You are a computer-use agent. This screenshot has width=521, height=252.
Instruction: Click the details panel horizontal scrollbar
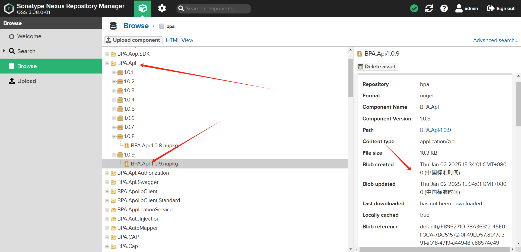pyautogui.click(x=434, y=249)
